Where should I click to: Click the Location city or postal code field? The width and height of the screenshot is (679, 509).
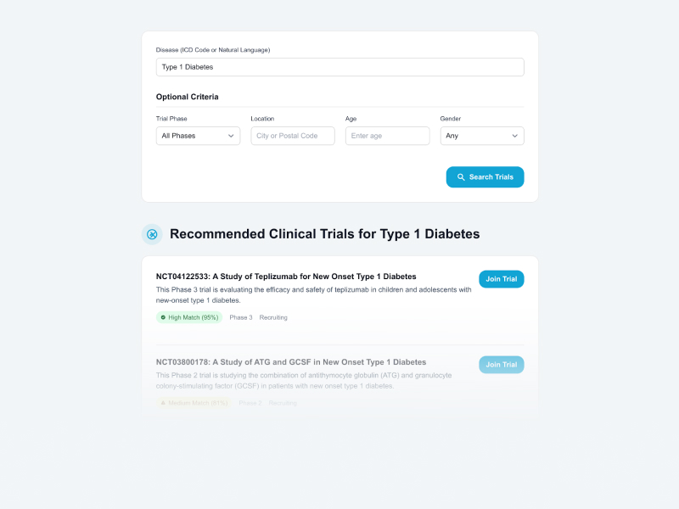293,136
